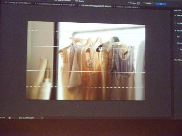Image resolution: width=182 pixels, height=136 pixels.
Task: Open the Blur Effects panel header
Action: tap(178, 60)
